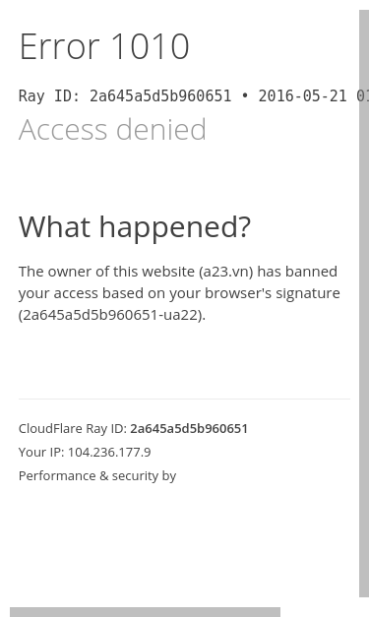369x617 pixels.
Task: Click the a23.vn domain name
Action: click(226, 272)
